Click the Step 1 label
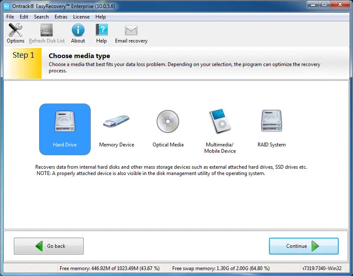353x276 pixels. [x=24, y=55]
